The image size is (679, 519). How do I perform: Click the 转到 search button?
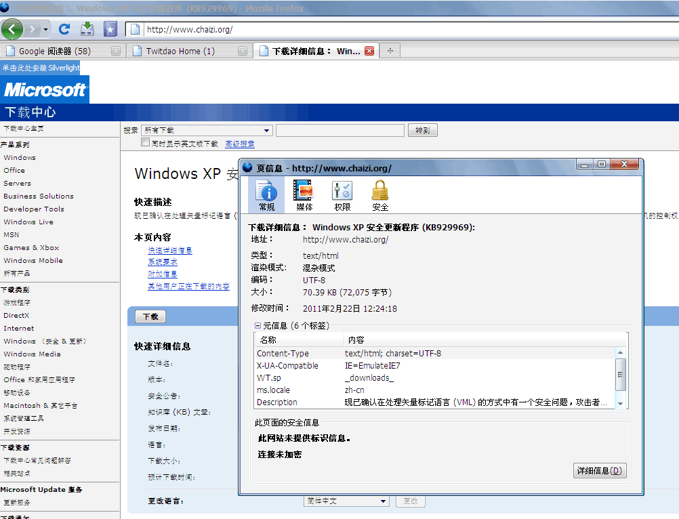[x=423, y=130]
